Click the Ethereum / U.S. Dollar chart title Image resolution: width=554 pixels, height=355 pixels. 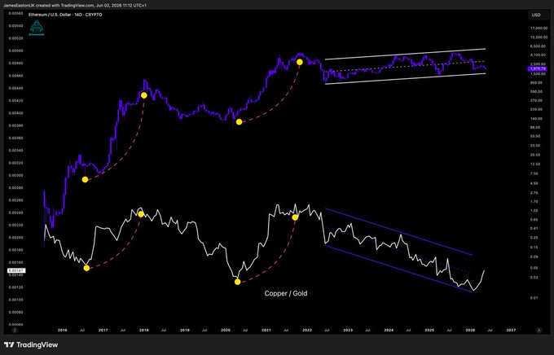[x=65, y=15]
